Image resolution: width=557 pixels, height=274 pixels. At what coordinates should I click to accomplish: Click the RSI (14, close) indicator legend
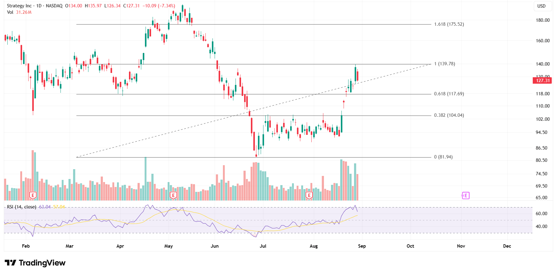[x=21, y=207]
